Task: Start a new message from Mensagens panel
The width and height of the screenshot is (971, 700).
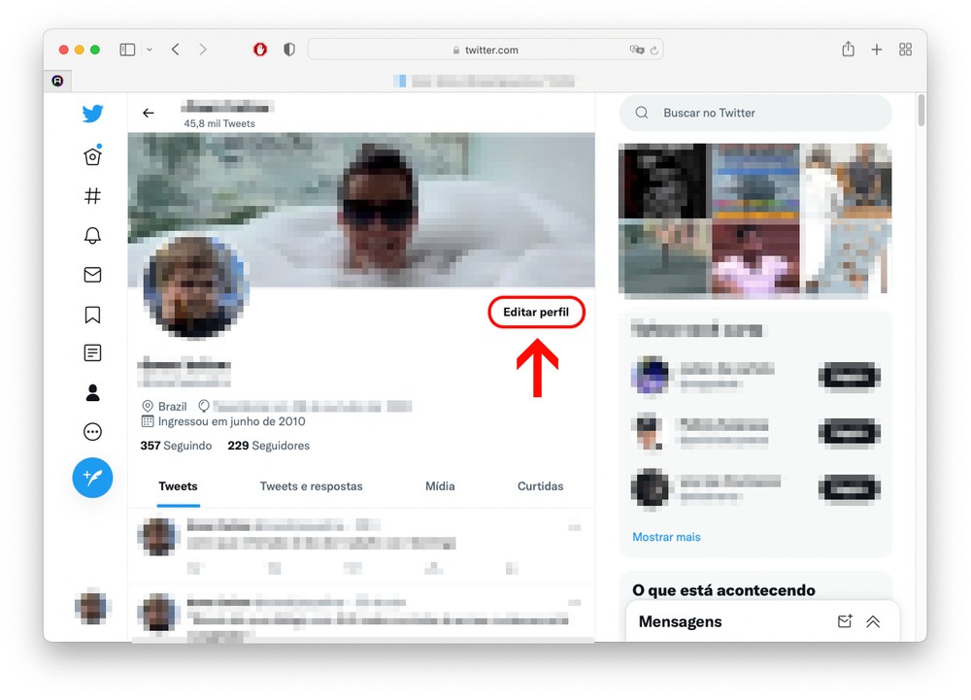Action: point(844,622)
